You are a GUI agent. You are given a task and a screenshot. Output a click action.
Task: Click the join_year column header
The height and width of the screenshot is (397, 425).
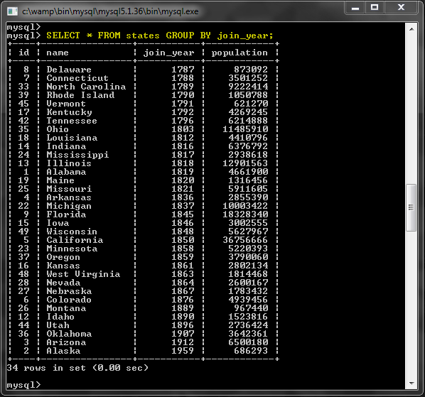tap(169, 53)
